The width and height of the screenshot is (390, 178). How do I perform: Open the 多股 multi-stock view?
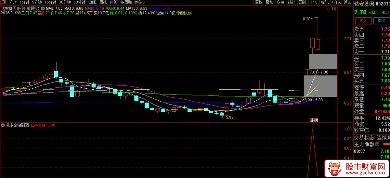(x=280, y=2)
